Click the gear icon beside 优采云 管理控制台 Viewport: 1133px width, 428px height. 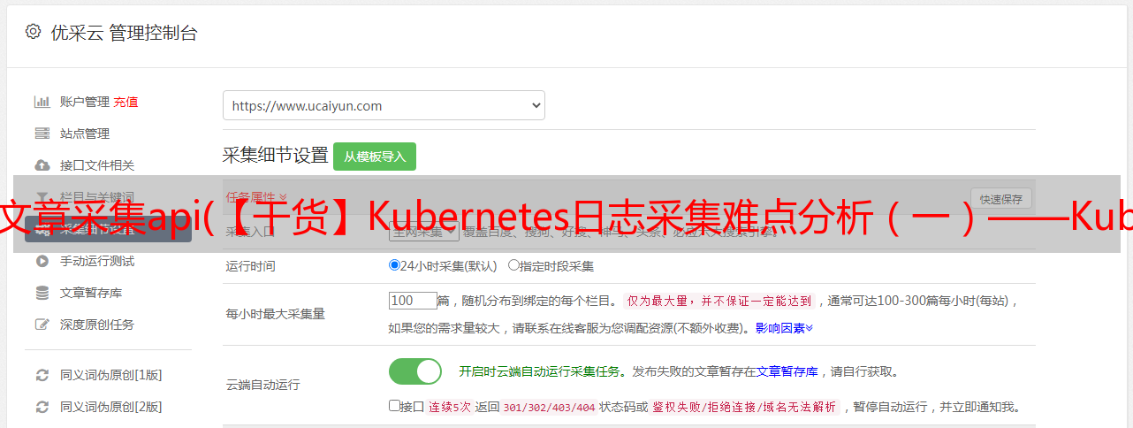pos(33,32)
